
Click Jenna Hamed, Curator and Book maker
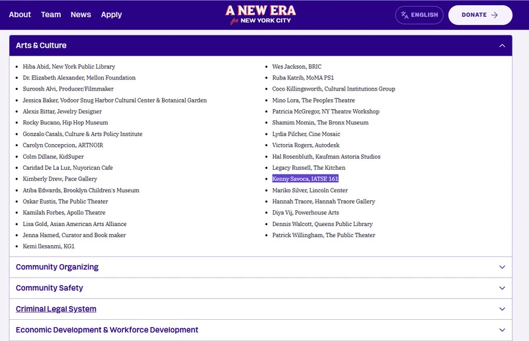[x=74, y=235]
